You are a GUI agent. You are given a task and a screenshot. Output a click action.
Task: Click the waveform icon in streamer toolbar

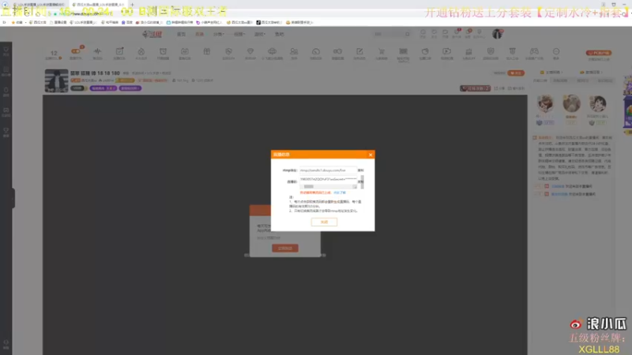coord(97,53)
